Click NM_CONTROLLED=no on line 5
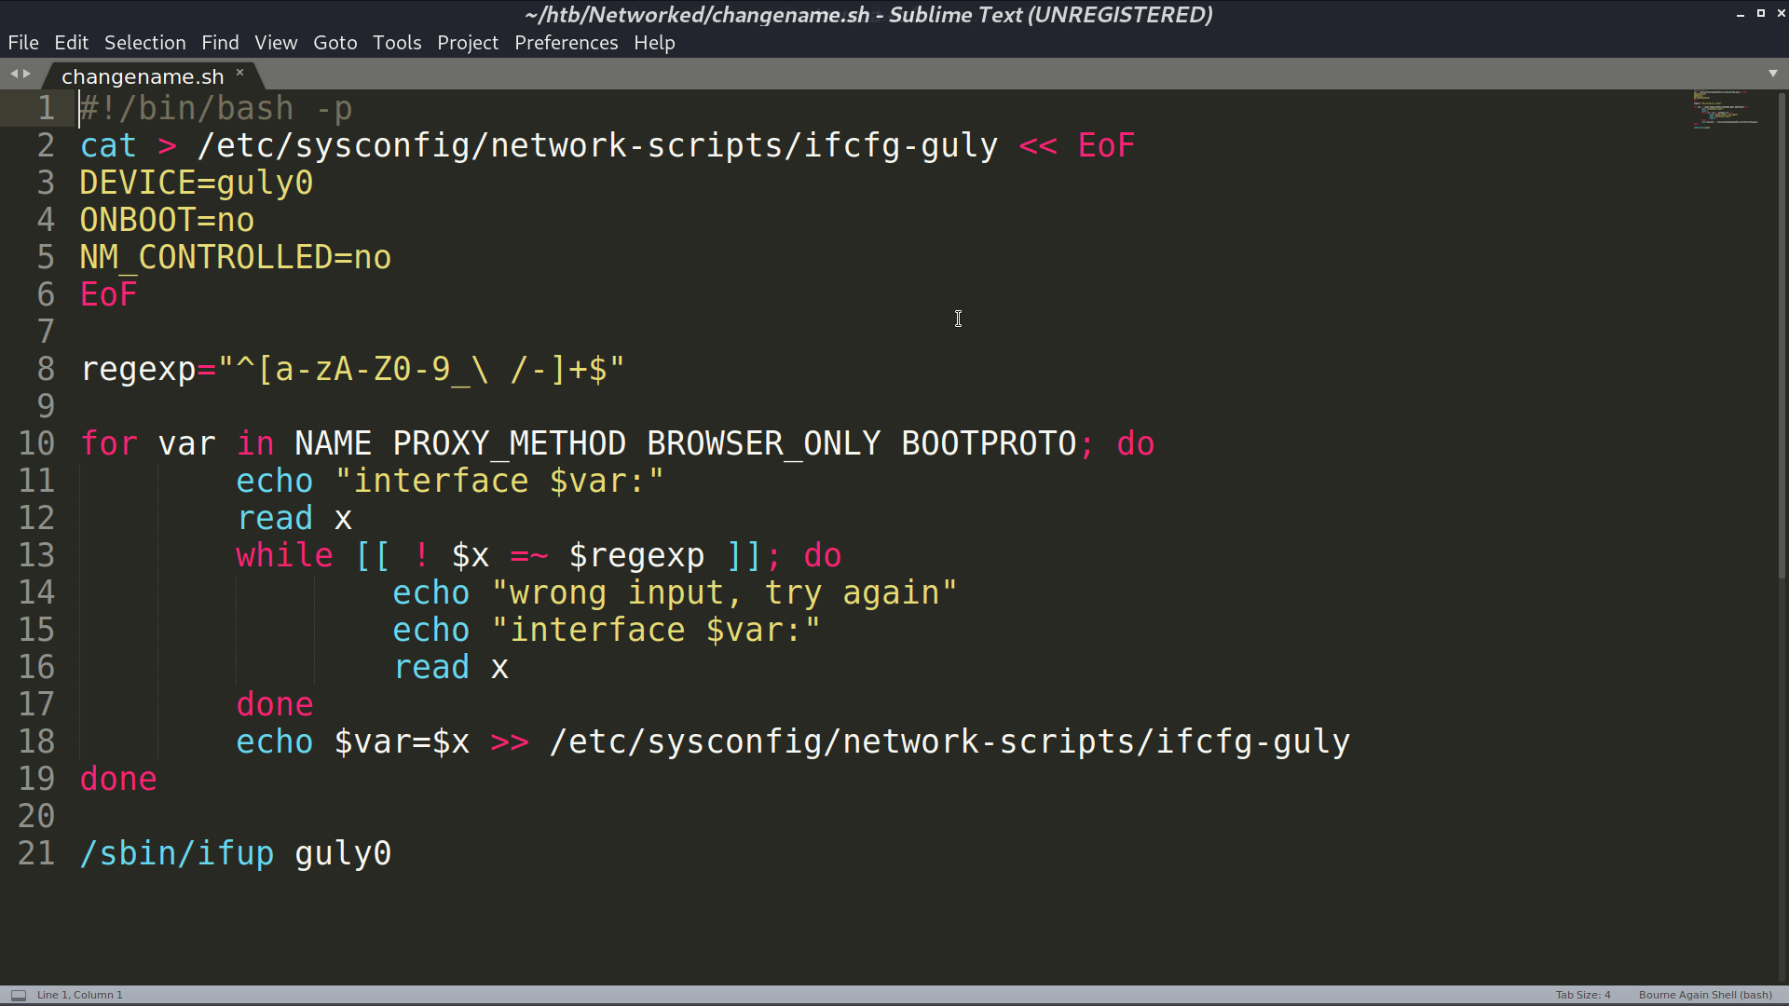The height and width of the screenshot is (1006, 1789). 236,257
